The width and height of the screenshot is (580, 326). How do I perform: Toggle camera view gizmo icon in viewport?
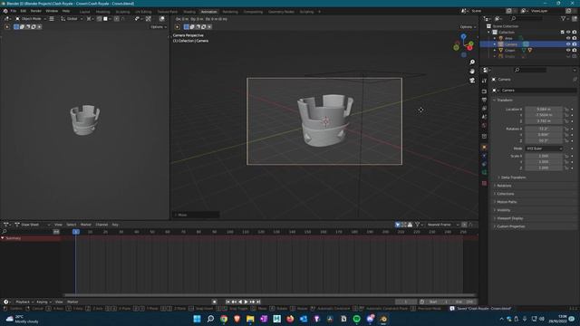(472, 81)
